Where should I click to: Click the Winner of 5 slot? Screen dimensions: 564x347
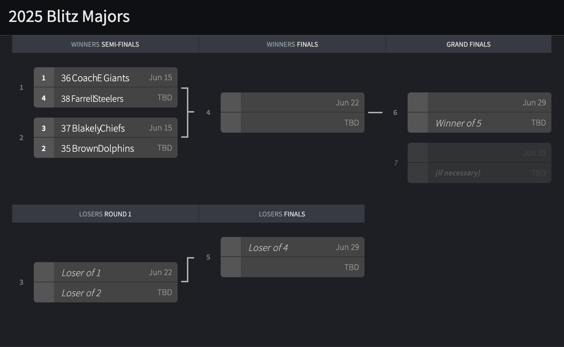[x=480, y=123]
